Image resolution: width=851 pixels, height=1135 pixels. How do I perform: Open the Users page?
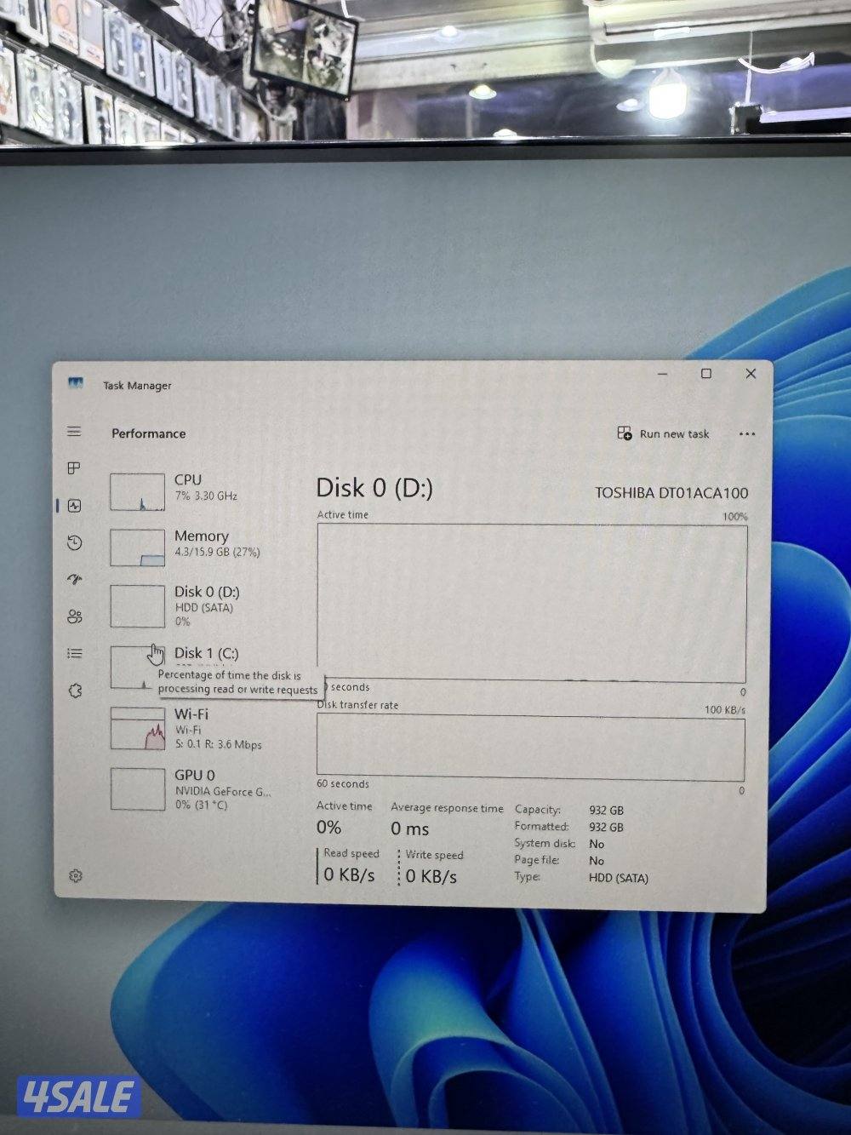pos(75,616)
